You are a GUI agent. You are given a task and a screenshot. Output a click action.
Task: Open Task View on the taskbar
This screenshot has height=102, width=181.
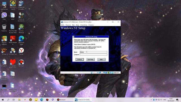[14, 100]
